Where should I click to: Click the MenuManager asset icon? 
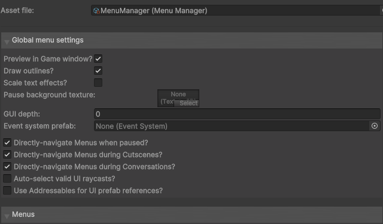(x=96, y=11)
